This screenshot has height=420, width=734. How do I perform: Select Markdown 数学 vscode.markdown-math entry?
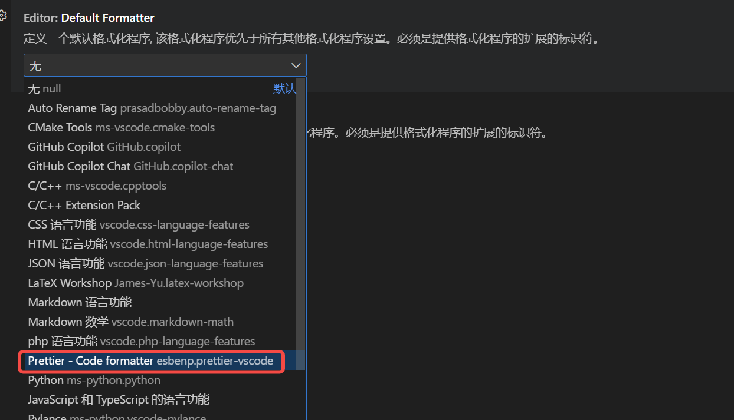[x=161, y=322]
